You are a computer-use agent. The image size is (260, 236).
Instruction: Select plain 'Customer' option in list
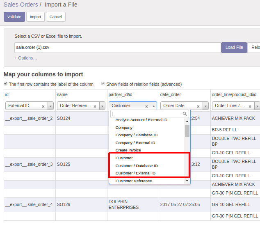[x=124, y=158]
